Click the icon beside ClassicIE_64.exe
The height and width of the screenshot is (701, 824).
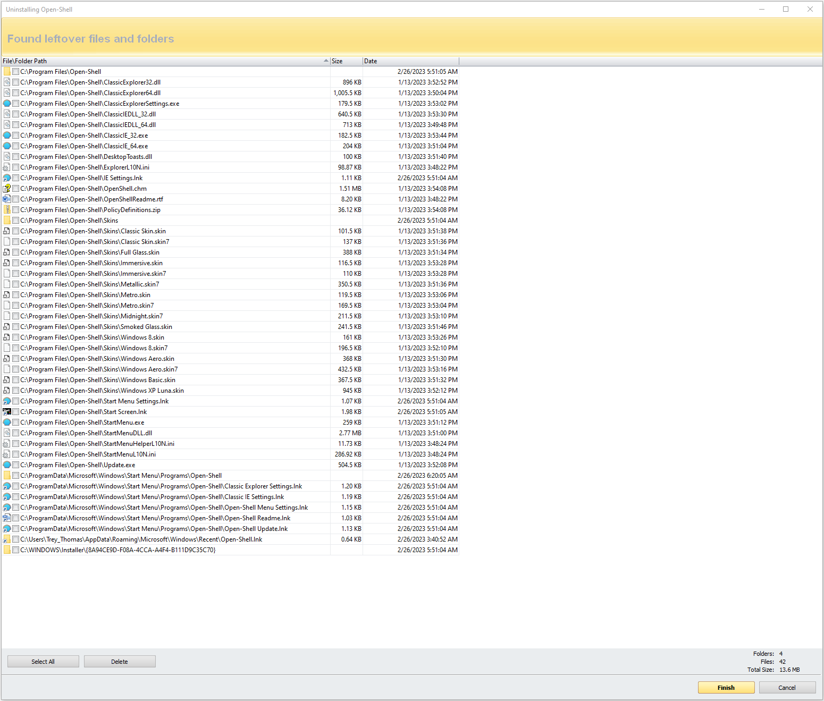point(7,146)
